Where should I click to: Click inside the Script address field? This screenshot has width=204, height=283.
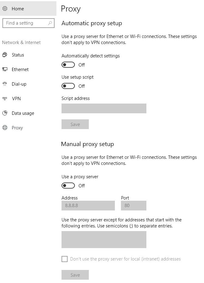[x=104, y=108]
